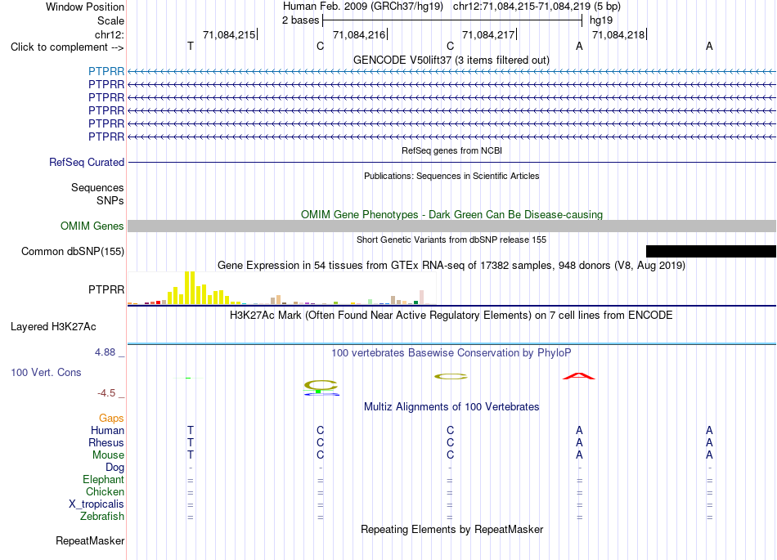
Task: Open the GTEx Gene Expression track title
Action: tap(451, 266)
